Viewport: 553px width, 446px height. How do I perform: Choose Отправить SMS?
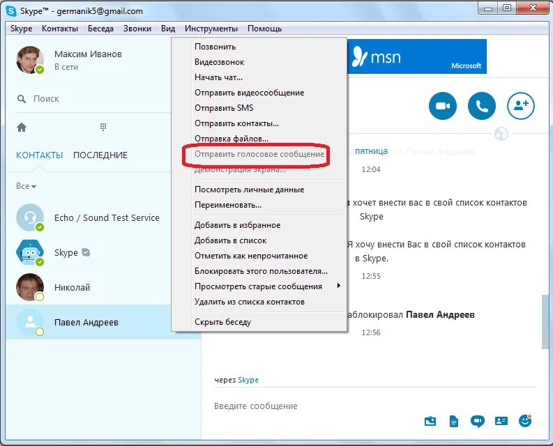tap(259, 108)
